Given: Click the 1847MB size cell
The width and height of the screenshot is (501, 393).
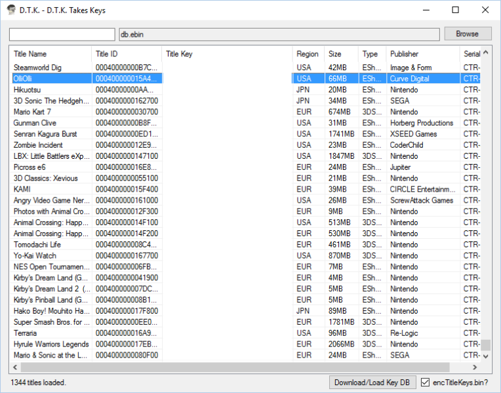Looking at the screenshot, I should tap(341, 156).
